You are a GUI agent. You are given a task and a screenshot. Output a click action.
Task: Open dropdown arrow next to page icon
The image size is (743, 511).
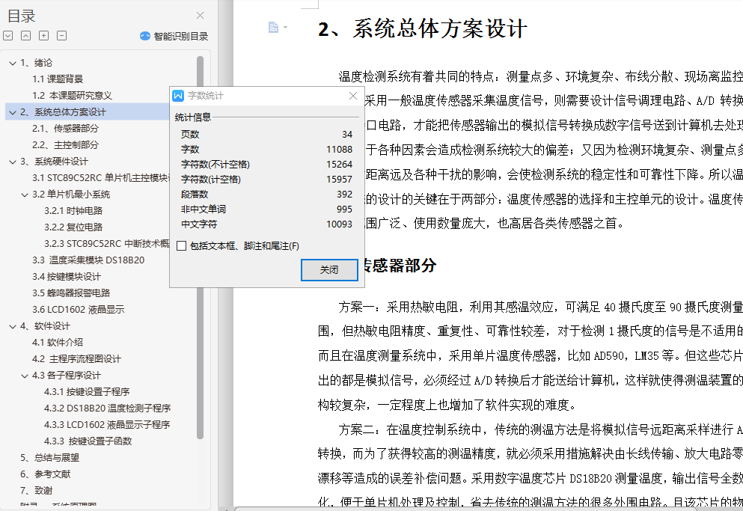(285, 28)
